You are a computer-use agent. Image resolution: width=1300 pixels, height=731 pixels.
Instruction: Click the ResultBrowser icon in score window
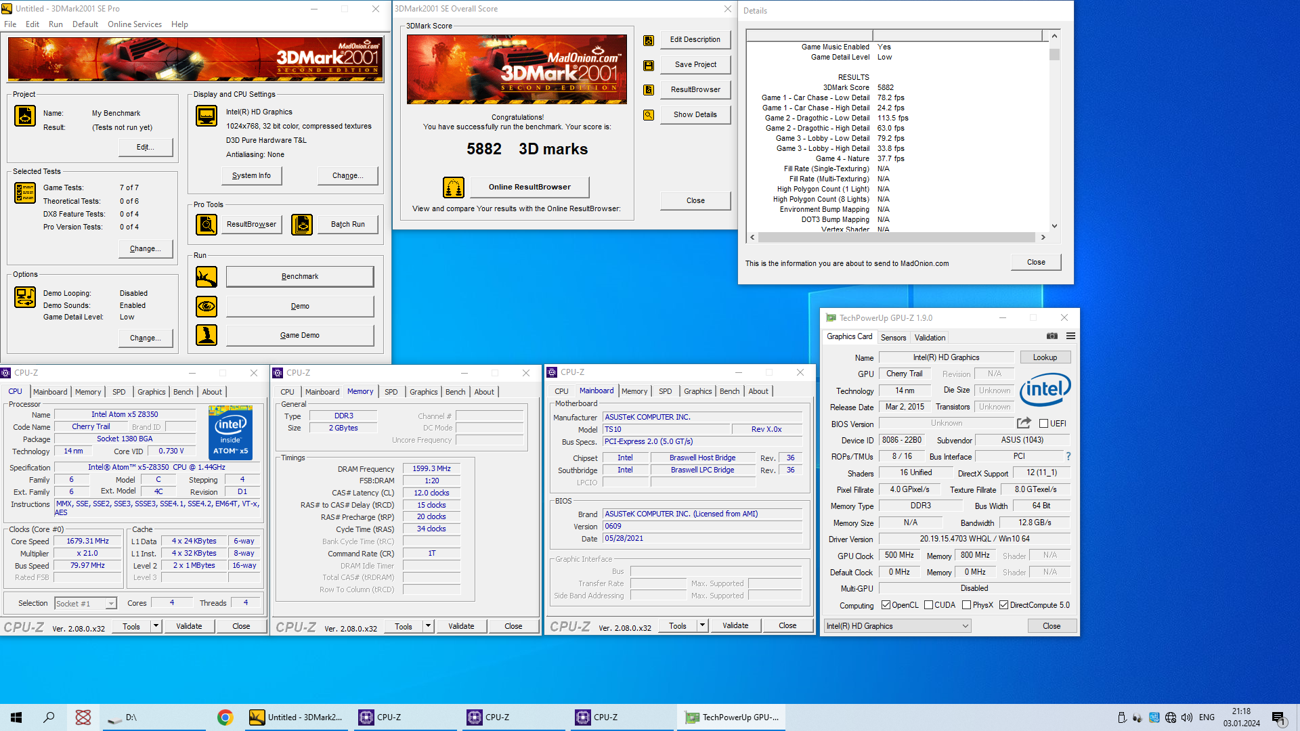649,90
